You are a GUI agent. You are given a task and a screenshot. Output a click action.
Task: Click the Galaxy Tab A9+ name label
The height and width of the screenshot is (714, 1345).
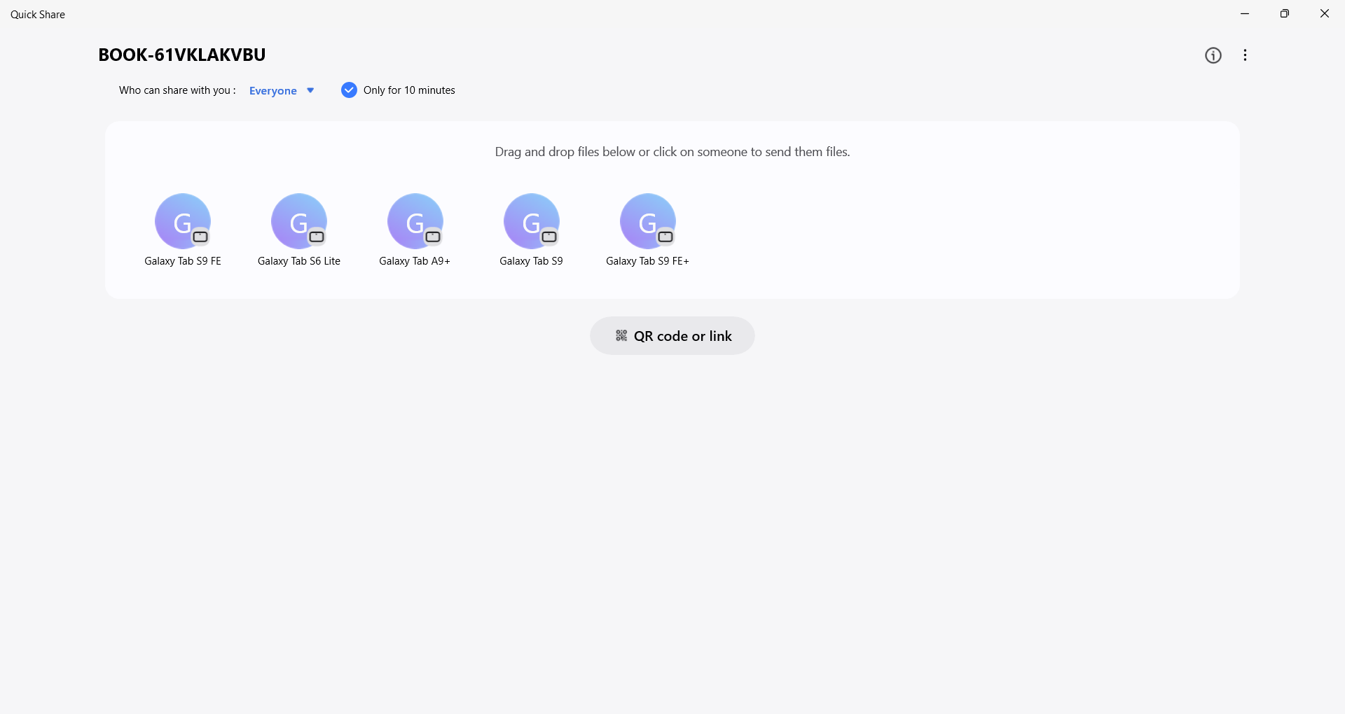[x=415, y=261]
